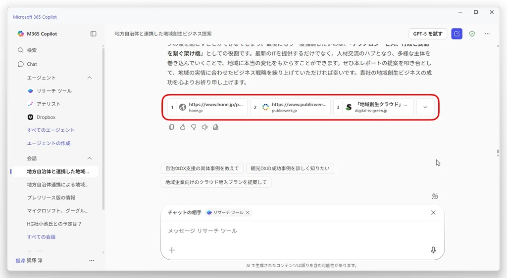
Task: Toggle the sidebar collapse icon
Action: (x=94, y=34)
